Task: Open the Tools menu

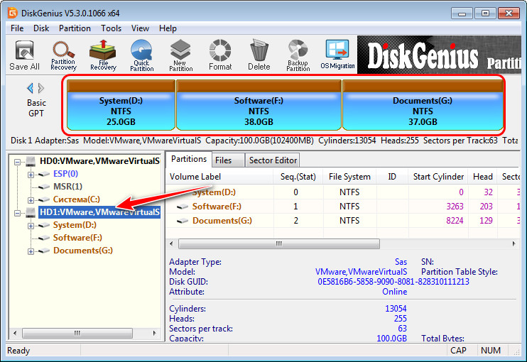Action: coord(112,28)
